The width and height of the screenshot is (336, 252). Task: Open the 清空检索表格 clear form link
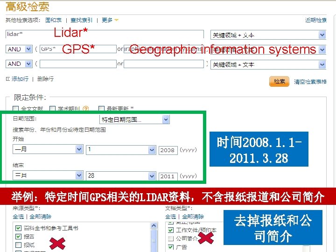point(310,82)
